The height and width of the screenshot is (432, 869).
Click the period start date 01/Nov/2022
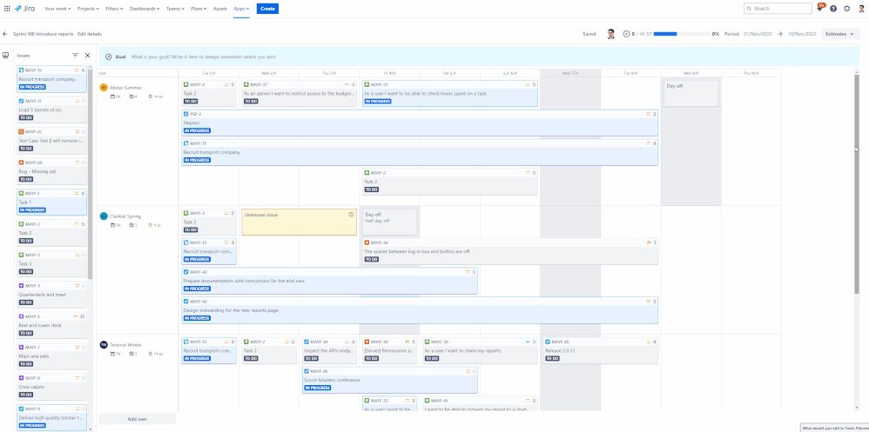coord(758,34)
